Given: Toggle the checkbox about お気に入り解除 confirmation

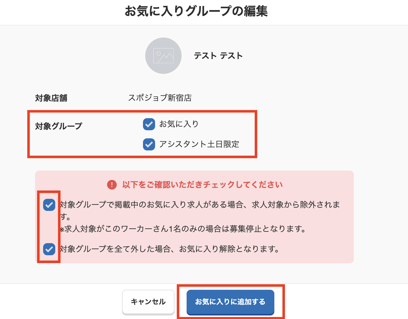Looking at the screenshot, I should coord(49,249).
